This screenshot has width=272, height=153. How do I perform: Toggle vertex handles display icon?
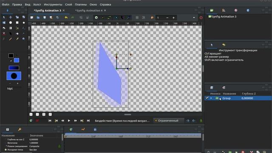coord(103,17)
